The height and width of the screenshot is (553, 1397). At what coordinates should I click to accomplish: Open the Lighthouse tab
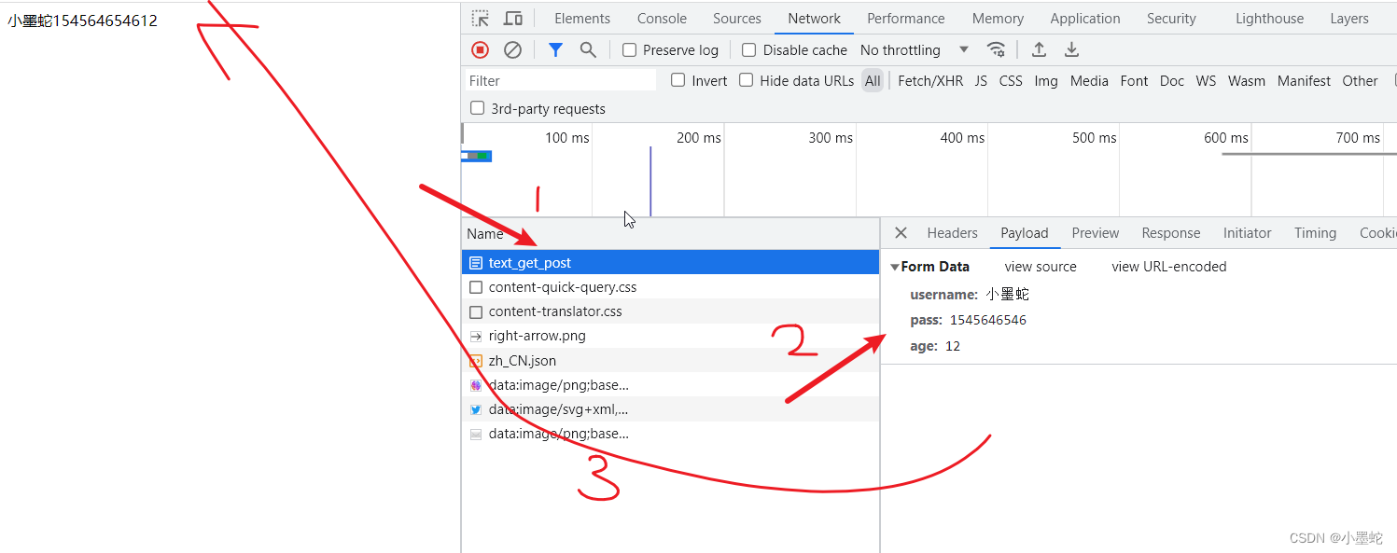[1269, 19]
